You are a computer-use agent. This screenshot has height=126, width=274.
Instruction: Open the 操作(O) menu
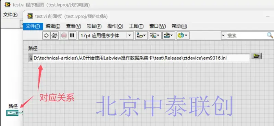(115, 26)
